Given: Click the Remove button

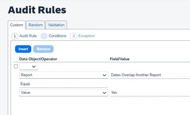Looking at the screenshot, I should [43, 49].
